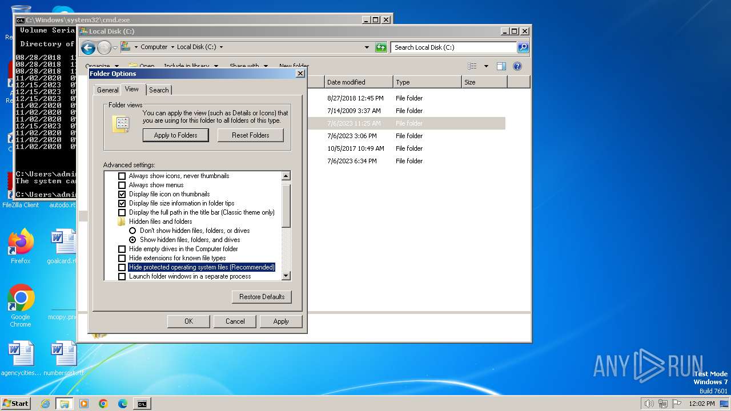Enable Always show icons, never thumbnails
This screenshot has height=411, width=731.
[122, 176]
